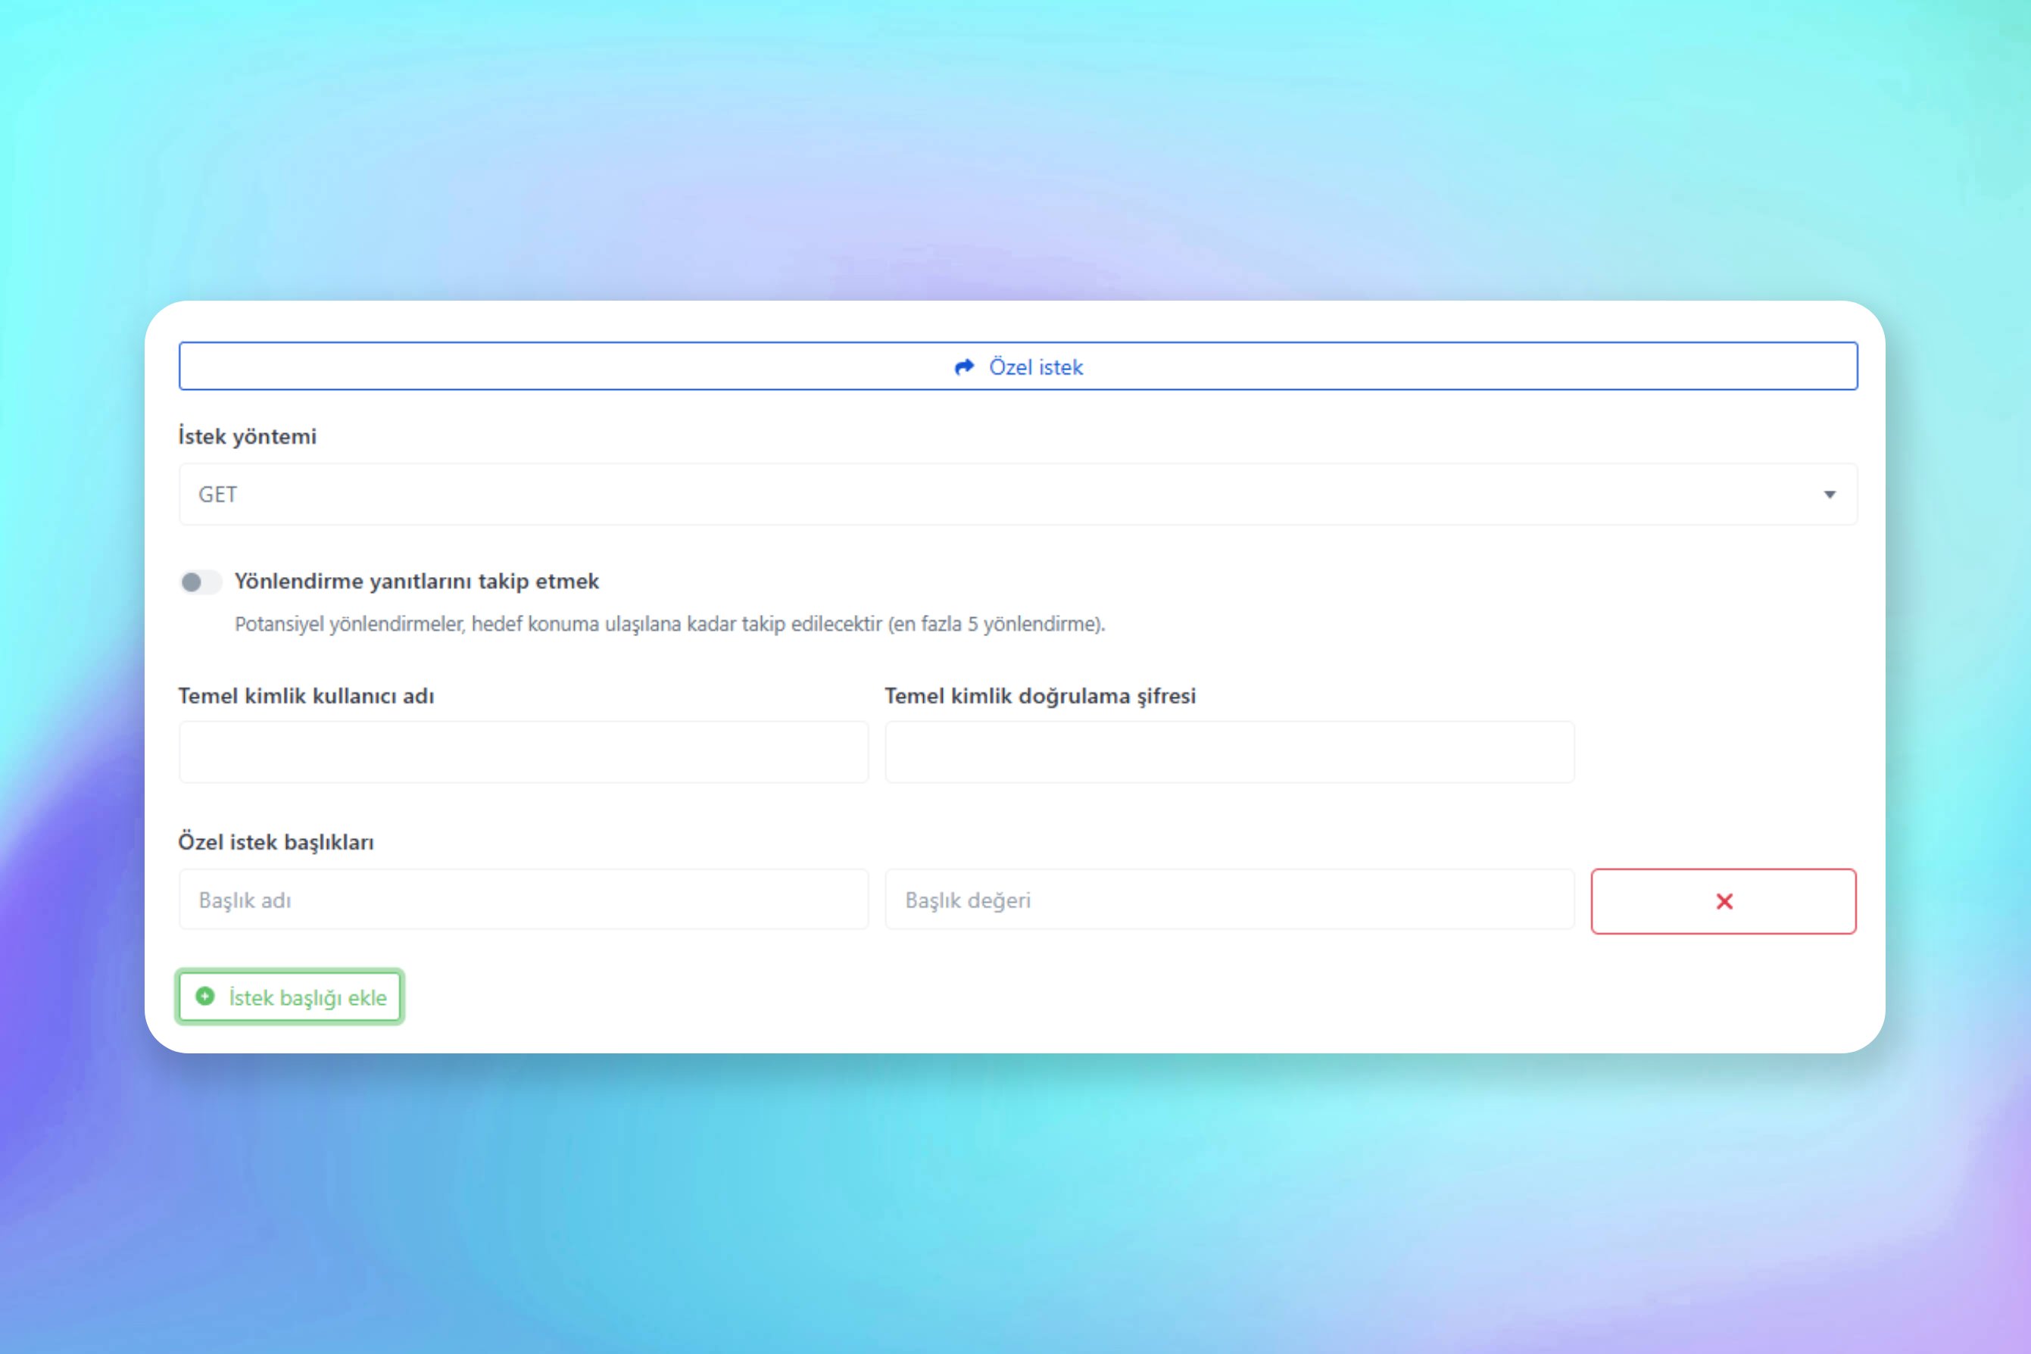Click the share arrow icon beside Özel istek
The image size is (2031, 1354).
tap(964, 367)
